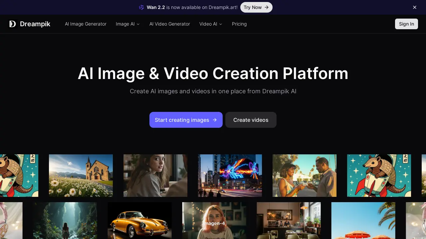The image size is (426, 239).
Task: Click the Dreampik logo icon
Action: point(13,24)
